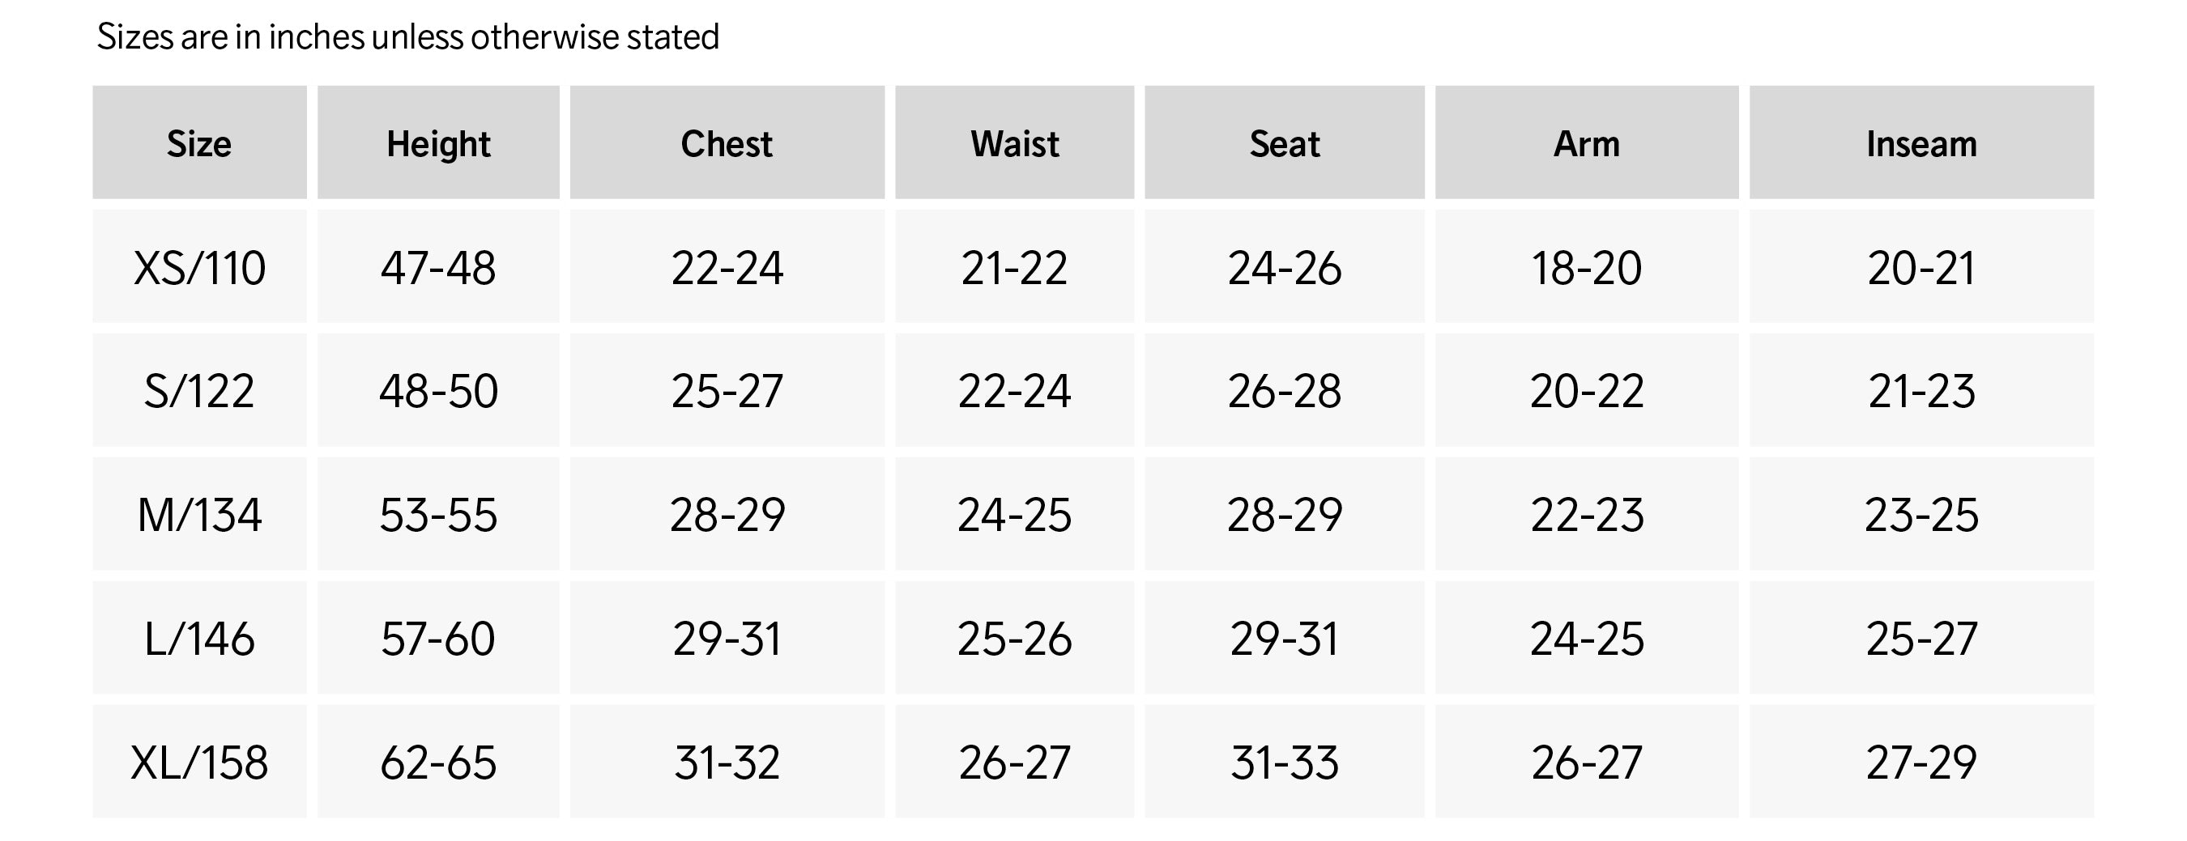Click the 25-27 chest cell
Viewport: 2187px width, 841px height.
coord(727,390)
